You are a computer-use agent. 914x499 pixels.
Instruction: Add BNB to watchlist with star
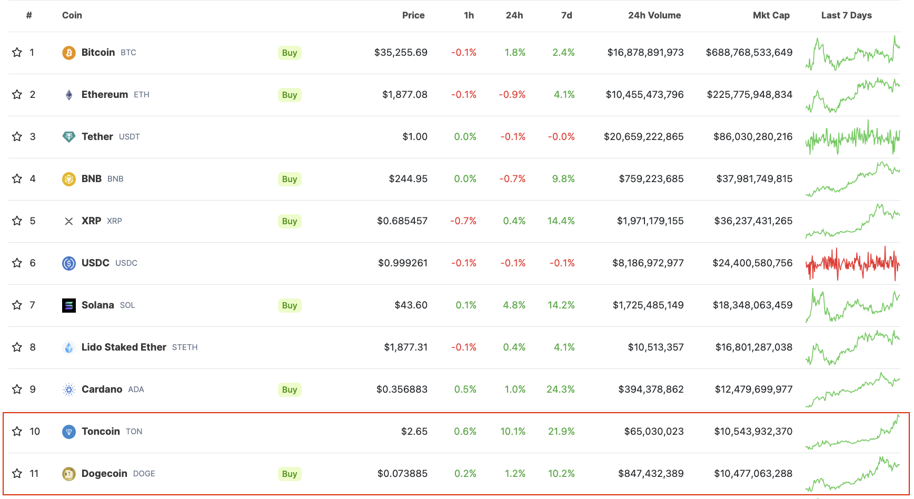point(17,178)
